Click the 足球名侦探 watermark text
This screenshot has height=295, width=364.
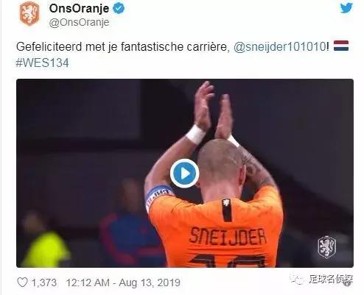[331, 280]
